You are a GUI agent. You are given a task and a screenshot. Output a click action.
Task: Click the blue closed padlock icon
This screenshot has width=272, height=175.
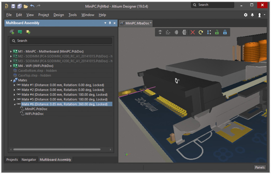click(225, 32)
